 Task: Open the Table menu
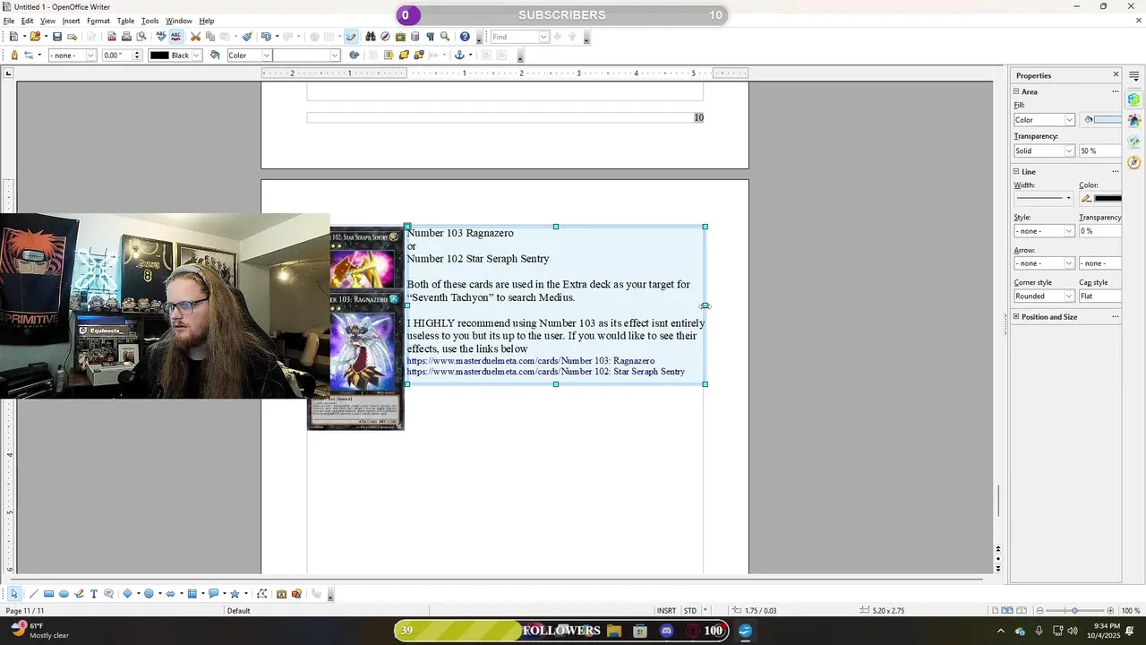(x=125, y=21)
